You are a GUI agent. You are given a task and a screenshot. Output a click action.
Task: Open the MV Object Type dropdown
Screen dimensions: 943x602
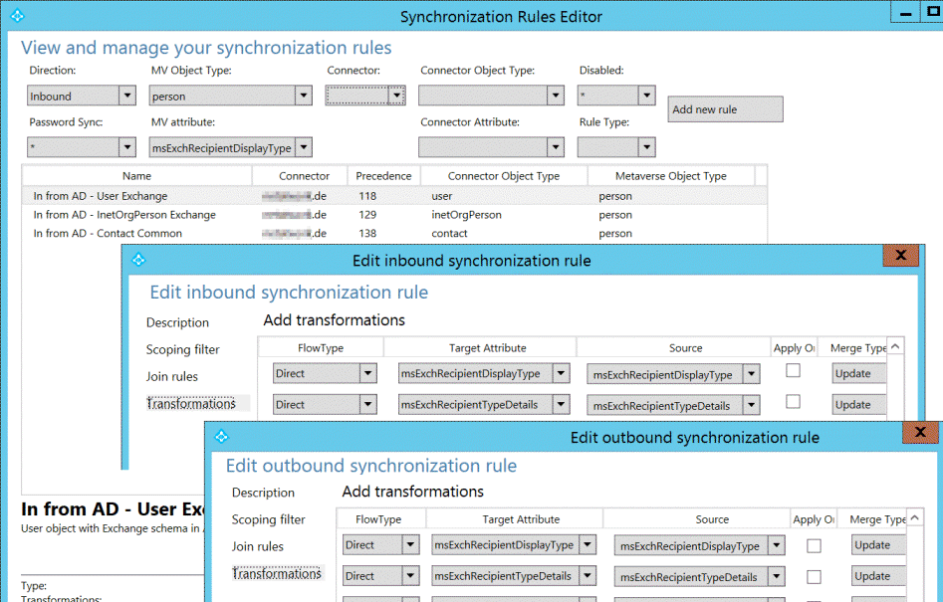coord(230,96)
